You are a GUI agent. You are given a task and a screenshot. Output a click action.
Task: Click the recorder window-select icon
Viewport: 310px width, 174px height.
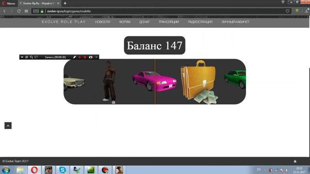point(27,57)
